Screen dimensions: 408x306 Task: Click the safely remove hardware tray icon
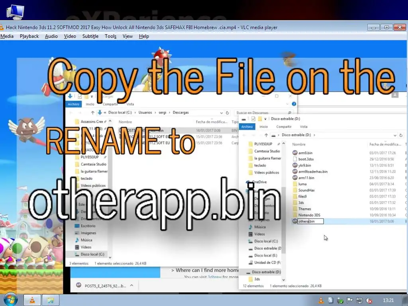coord(340,300)
